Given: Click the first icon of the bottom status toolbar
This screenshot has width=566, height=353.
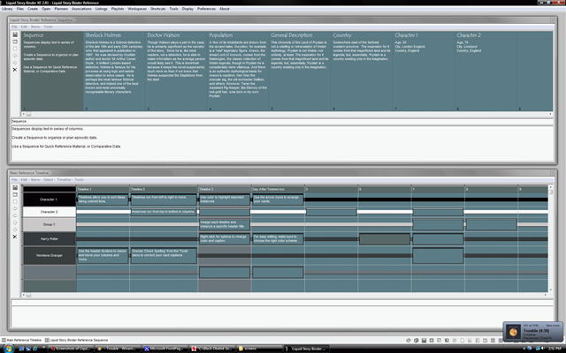Looking at the screenshot, I should coord(409,341).
